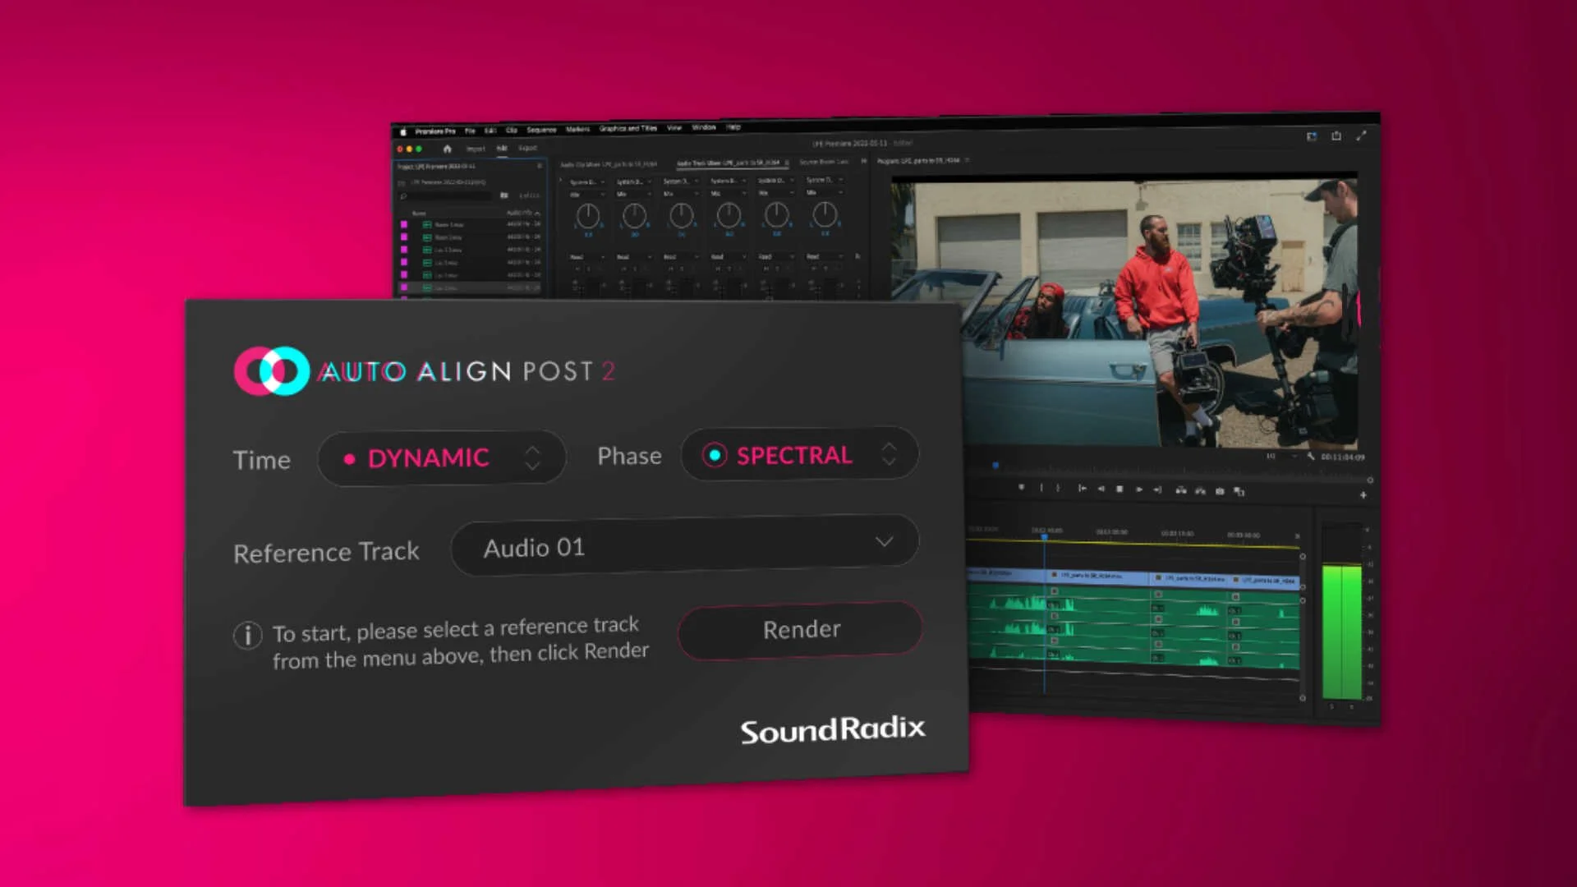The width and height of the screenshot is (1577, 887).
Task: Click the Time mode up-down stepper arrows
Action: pos(533,457)
